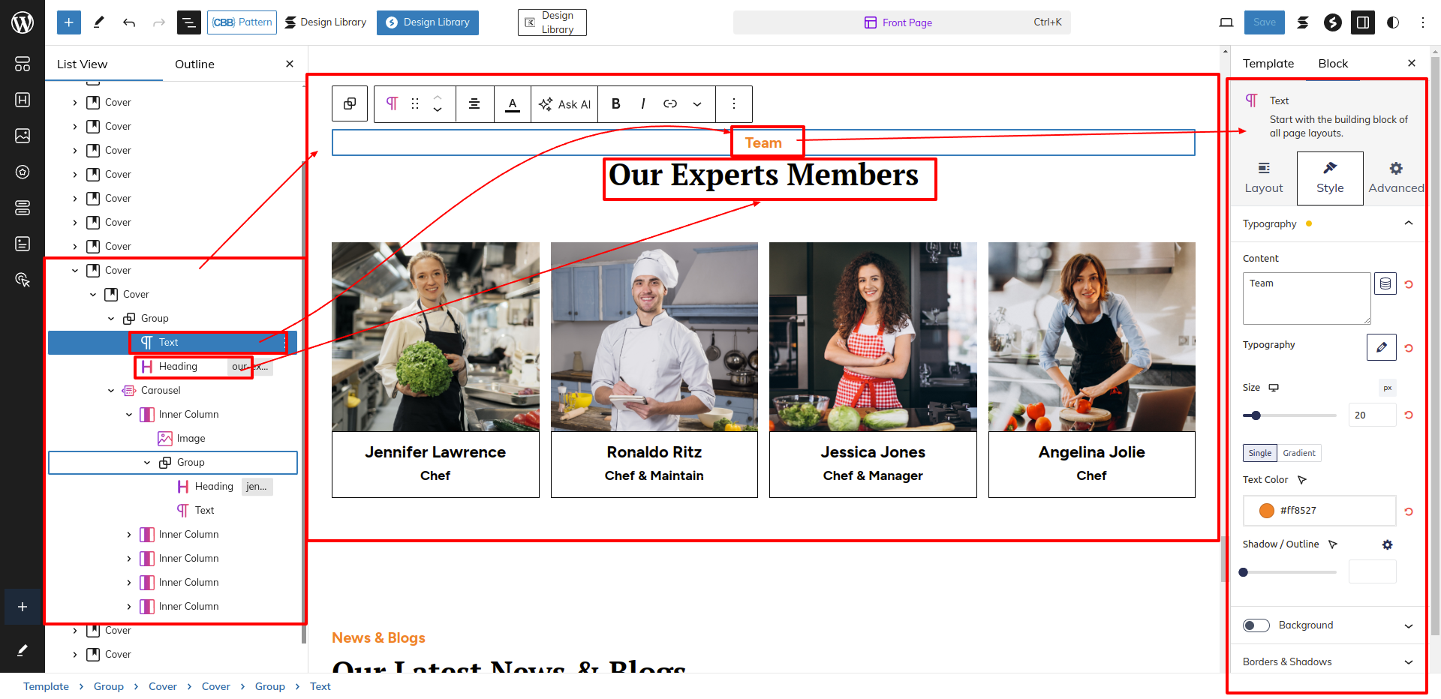
Task: Click the Cover link in breadcrumb
Action: point(163,686)
